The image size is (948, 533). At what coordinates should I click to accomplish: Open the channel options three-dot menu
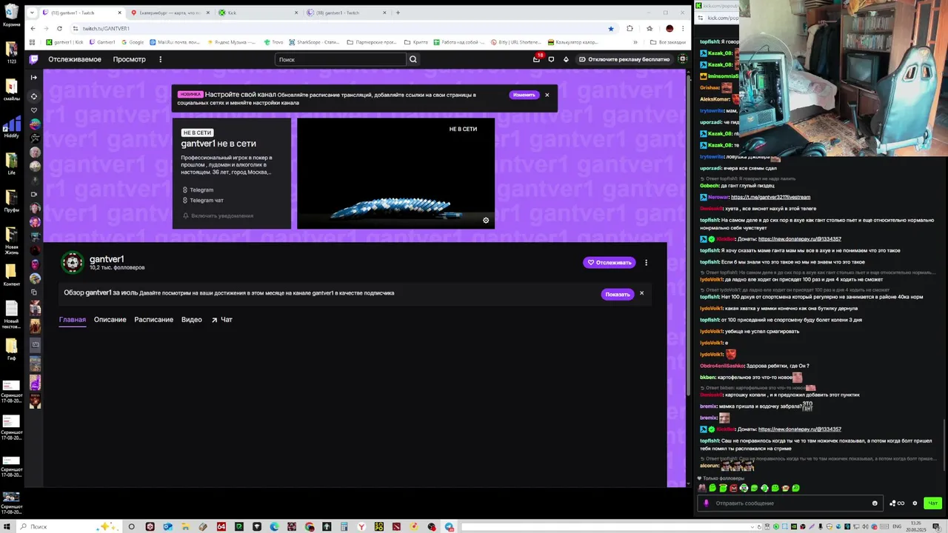646,262
